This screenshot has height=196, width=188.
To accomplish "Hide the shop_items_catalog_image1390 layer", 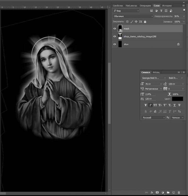I will click(115, 37).
